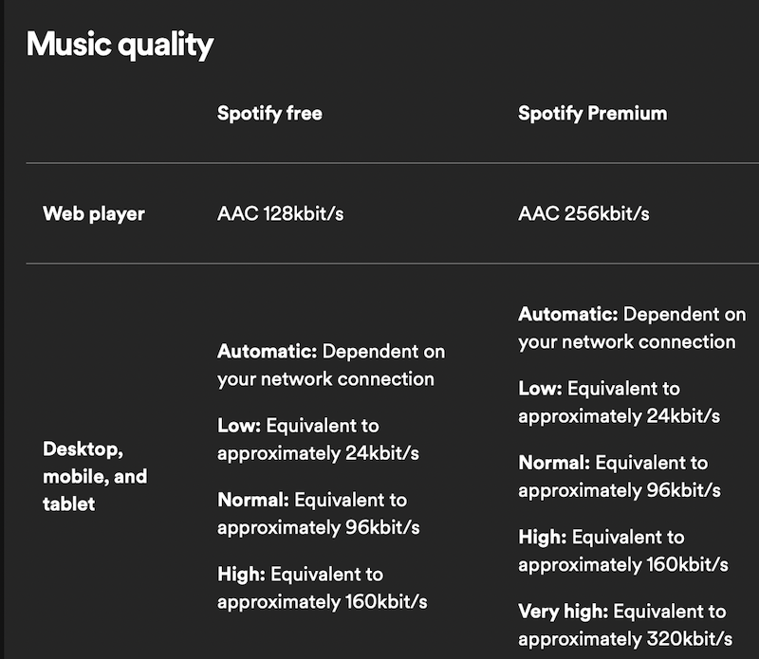Screen dimensions: 759x659
Task: Click approximately 24kbit/s text in free column
Action: coord(318,452)
